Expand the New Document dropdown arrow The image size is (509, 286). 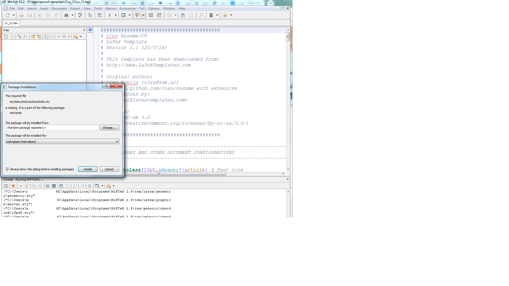pos(14,15)
